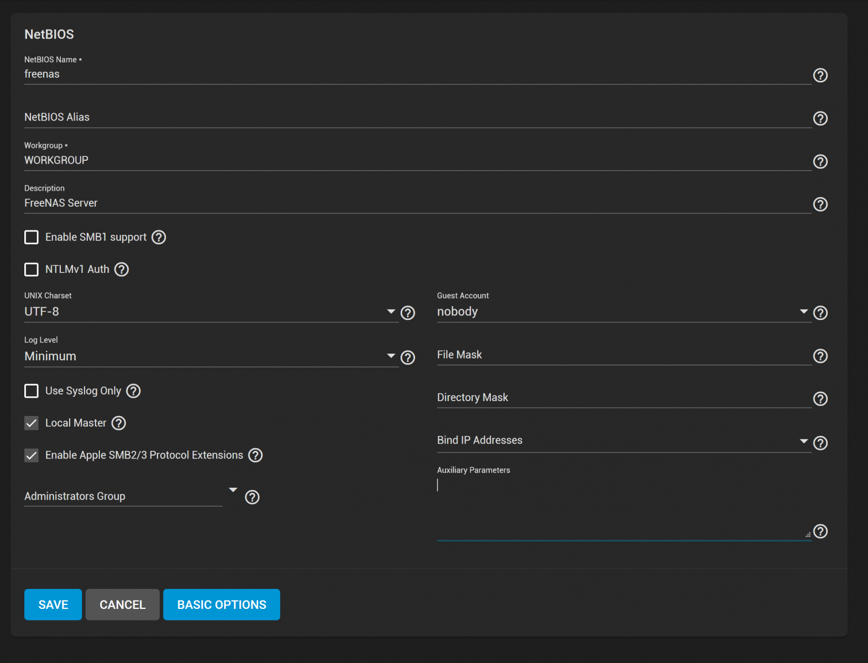Enable SMB1 support checkbox
The image size is (868, 663).
point(32,237)
